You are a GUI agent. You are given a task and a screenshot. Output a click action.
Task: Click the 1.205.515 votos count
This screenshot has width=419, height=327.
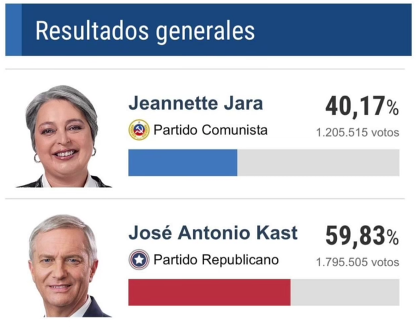[357, 132]
